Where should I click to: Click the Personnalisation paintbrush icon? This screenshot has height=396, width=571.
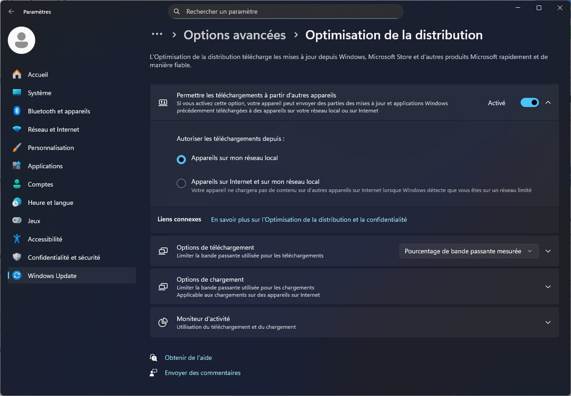point(17,148)
